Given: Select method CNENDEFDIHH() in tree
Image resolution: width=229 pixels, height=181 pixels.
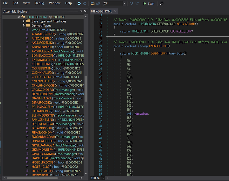Looking at the screenshot, I should 57,81.
